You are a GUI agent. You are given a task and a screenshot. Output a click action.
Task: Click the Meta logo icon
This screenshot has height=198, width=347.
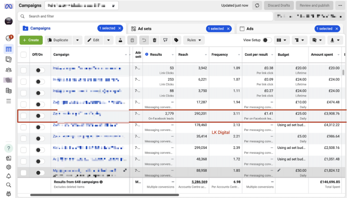tap(9, 7)
